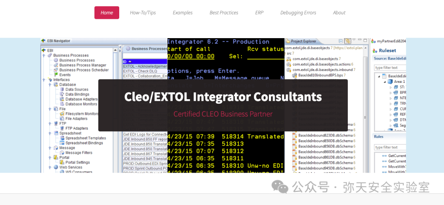444x205 pixels.
Task: Click the EBI Navigator tree scroll up arrow
Action: (116, 50)
